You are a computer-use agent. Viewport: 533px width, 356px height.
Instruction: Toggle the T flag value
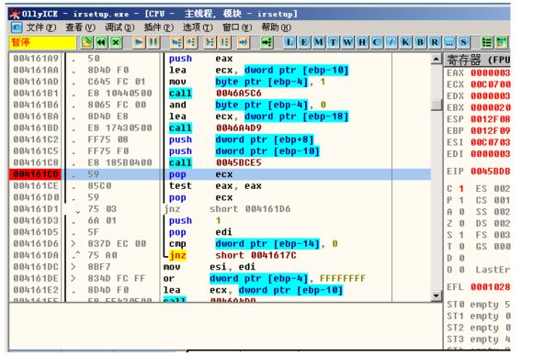[461, 247]
